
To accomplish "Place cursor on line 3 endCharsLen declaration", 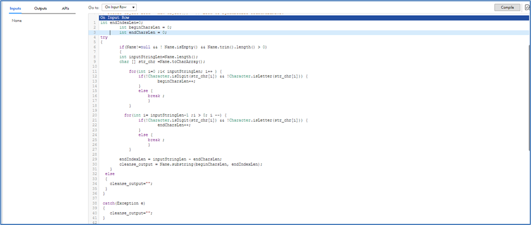I will [x=143, y=33].
